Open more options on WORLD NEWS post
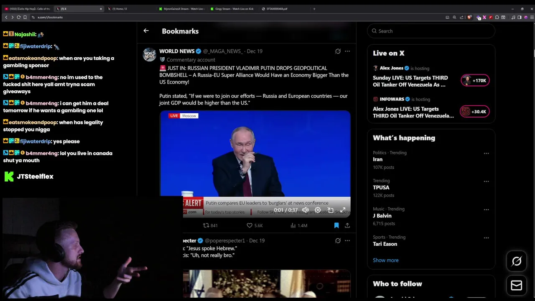Image resolution: width=535 pixels, height=301 pixels. (x=347, y=51)
